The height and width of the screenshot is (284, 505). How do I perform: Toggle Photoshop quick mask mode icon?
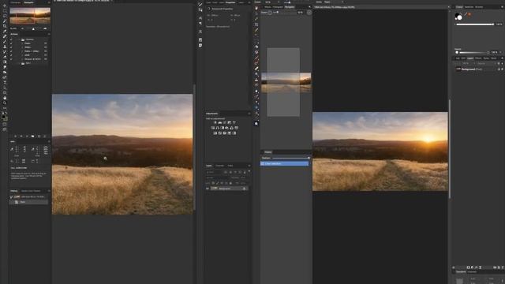click(x=5, y=124)
